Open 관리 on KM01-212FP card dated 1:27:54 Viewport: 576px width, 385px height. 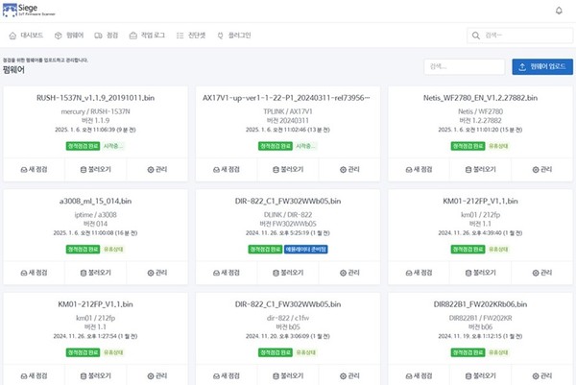[x=157, y=375]
